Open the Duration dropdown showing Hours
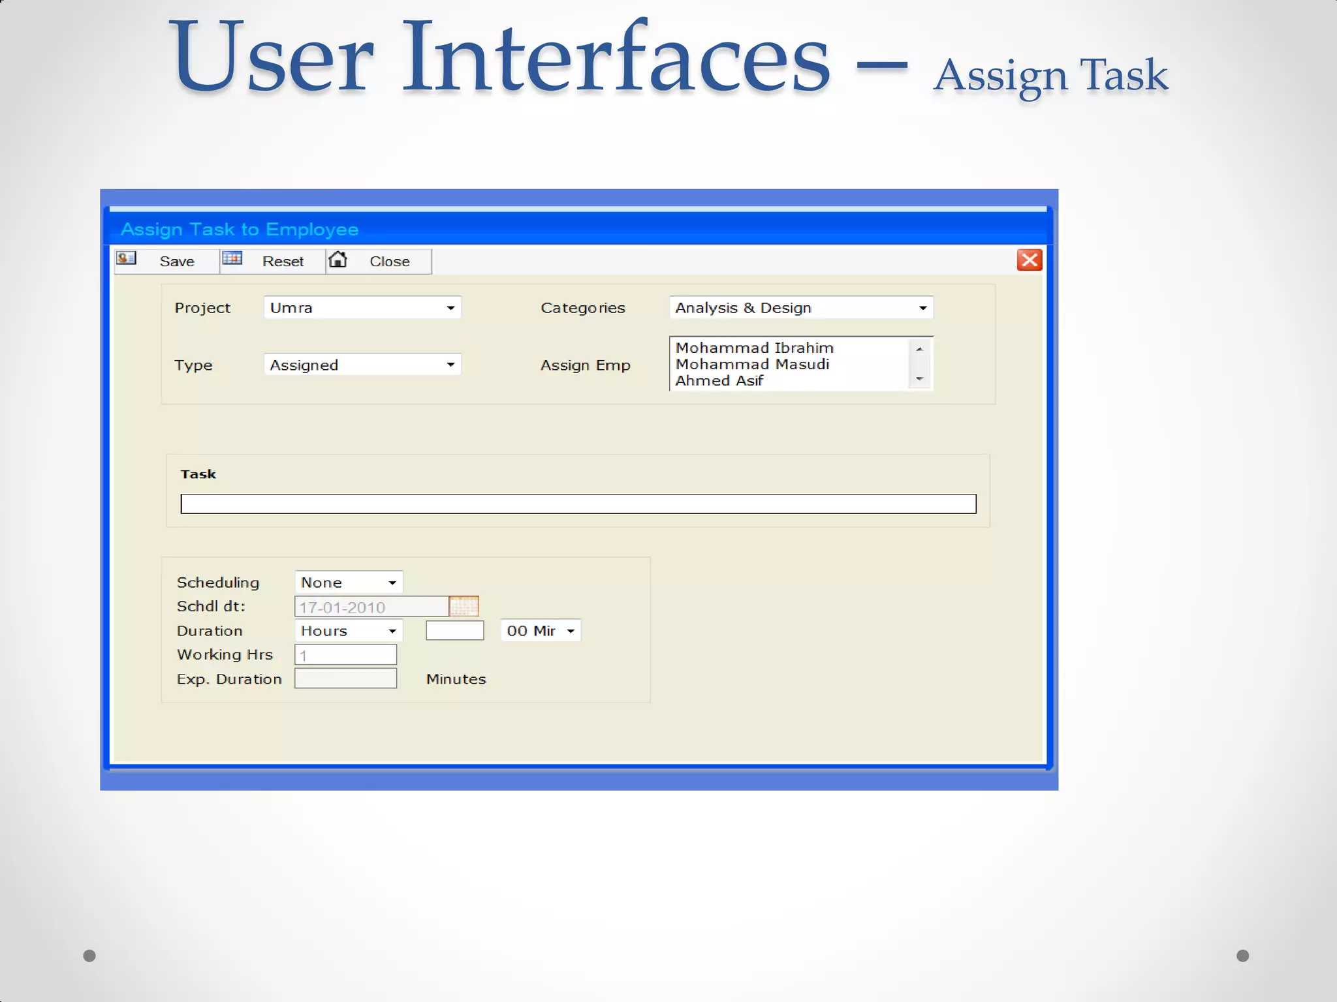 coord(349,631)
